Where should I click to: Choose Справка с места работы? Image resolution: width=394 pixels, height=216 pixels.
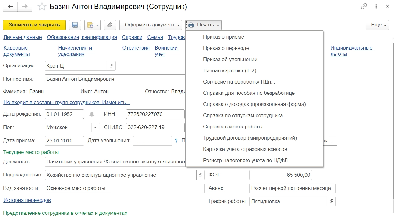(x=232, y=127)
